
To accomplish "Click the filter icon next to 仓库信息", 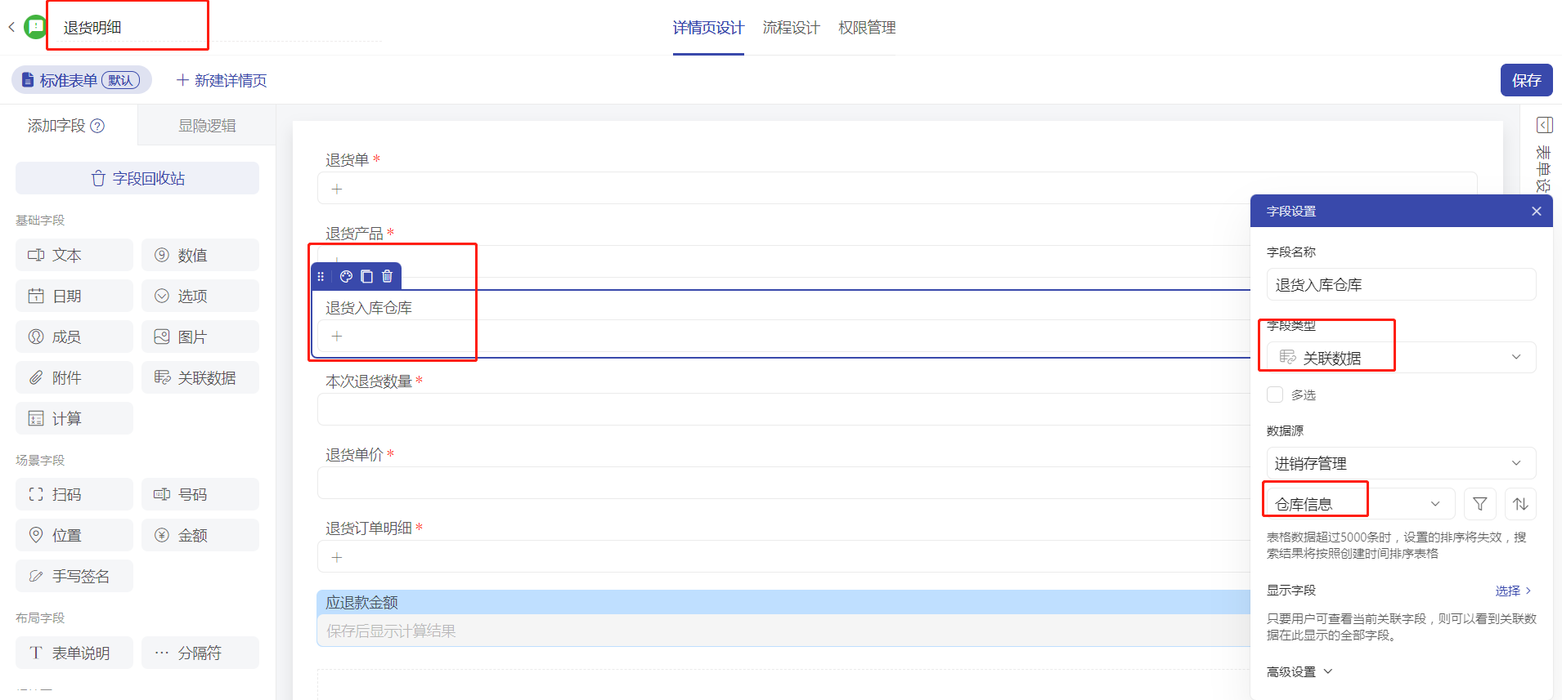I will [x=1479, y=504].
